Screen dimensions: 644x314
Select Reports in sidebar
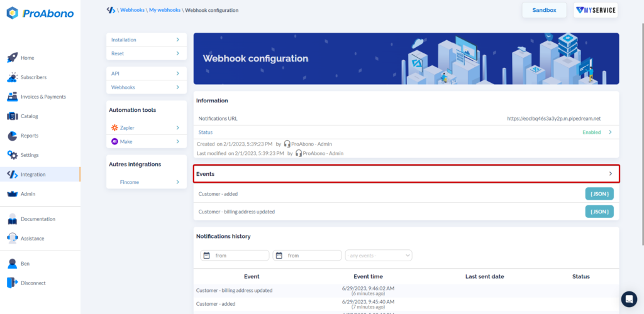click(x=30, y=136)
